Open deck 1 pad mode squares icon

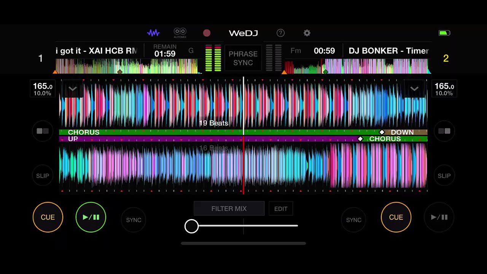[43, 131]
